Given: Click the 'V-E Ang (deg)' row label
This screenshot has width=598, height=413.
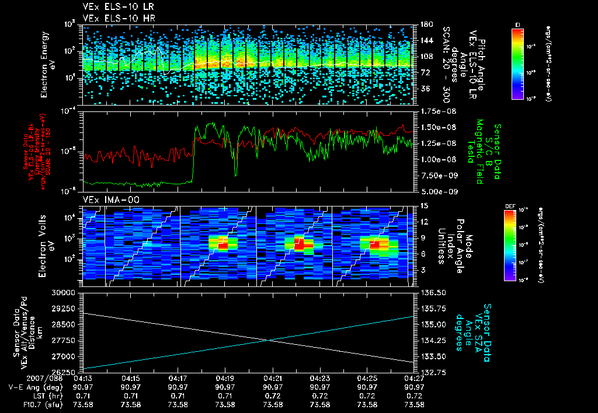Looking at the screenshot, I should coord(36,387).
